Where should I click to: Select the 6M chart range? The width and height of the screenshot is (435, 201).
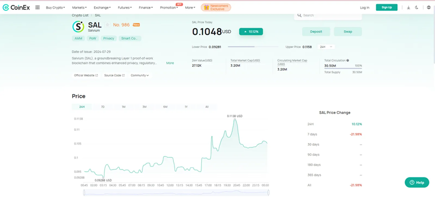coord(165,107)
